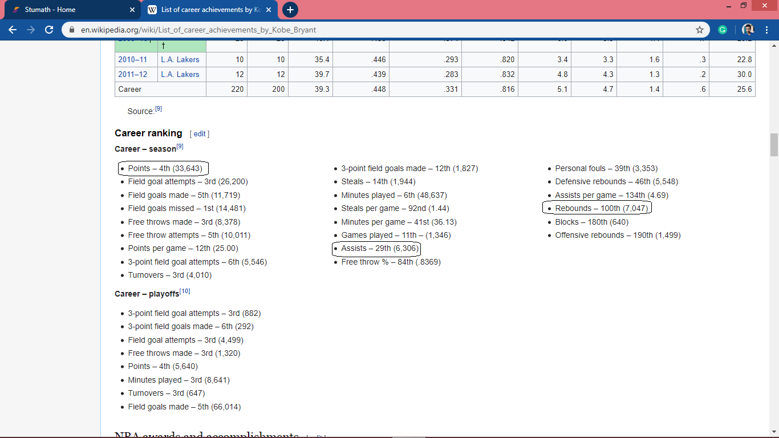Select the 30.0 cell in 2011–12 row
This screenshot has height=438, width=779.
point(732,74)
